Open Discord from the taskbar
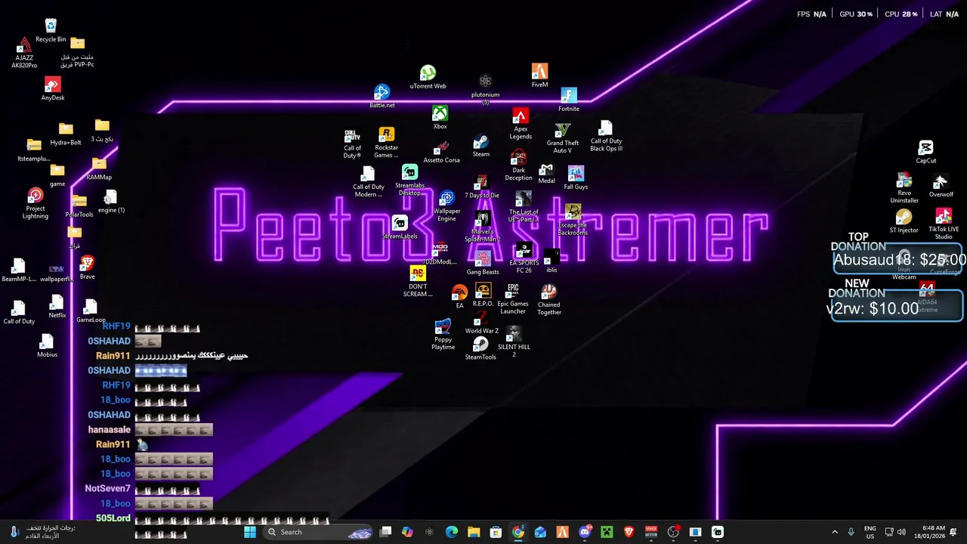The image size is (967, 544). (x=585, y=532)
